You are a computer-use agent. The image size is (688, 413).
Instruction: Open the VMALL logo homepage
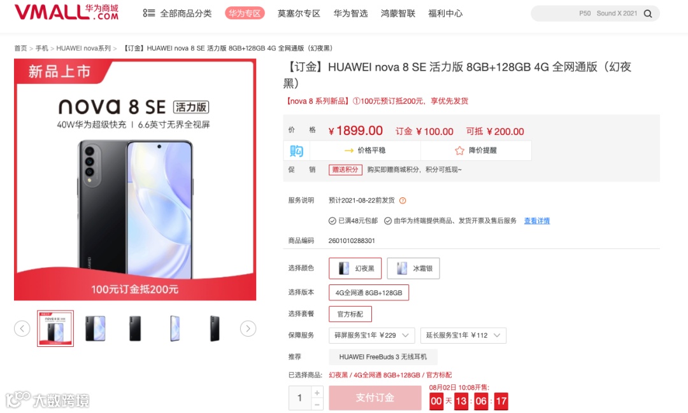pyautogui.click(x=67, y=13)
